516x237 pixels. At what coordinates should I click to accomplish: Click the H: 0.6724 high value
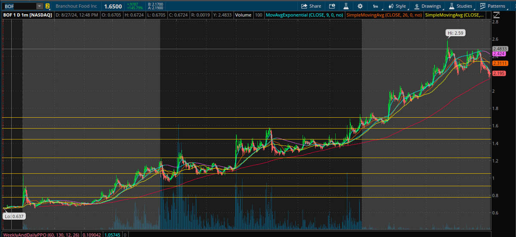click(x=134, y=15)
